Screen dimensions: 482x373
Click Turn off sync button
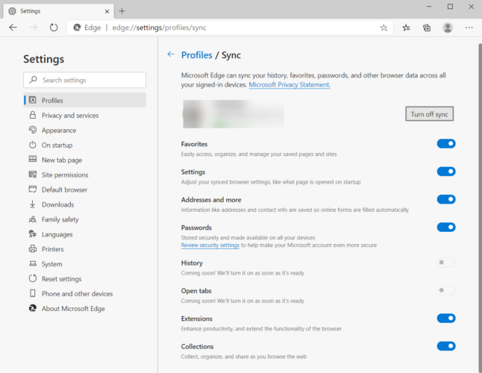tap(429, 114)
